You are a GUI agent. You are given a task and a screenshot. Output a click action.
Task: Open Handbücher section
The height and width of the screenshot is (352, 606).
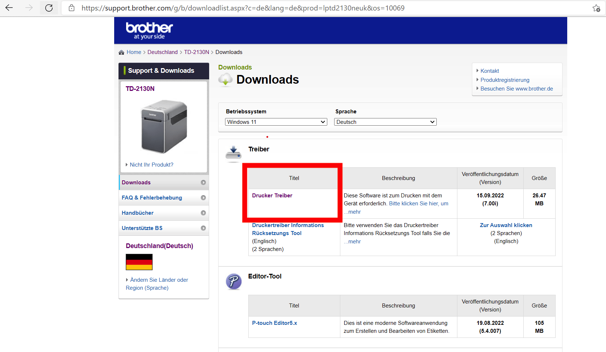click(x=164, y=213)
